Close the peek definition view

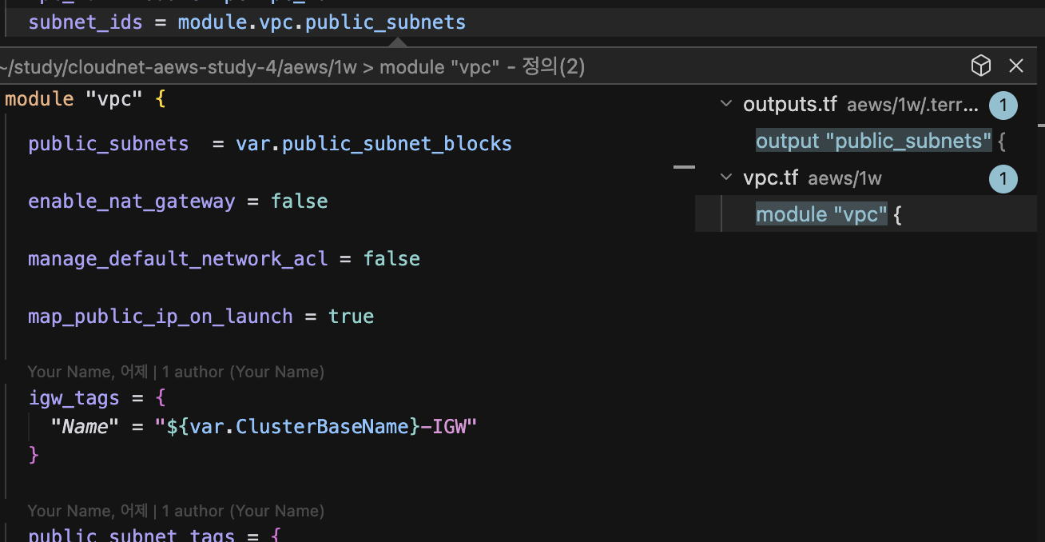coord(1016,66)
